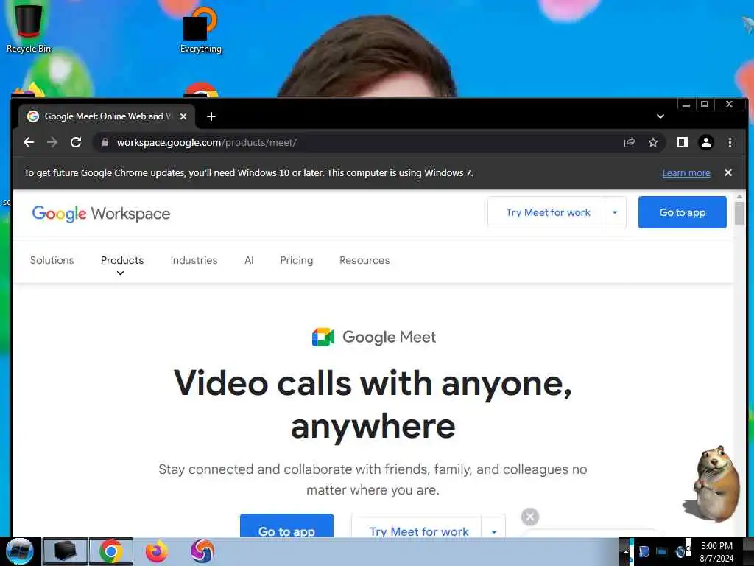Select the Google Meet browser tab
754x566 pixels.
pos(107,116)
